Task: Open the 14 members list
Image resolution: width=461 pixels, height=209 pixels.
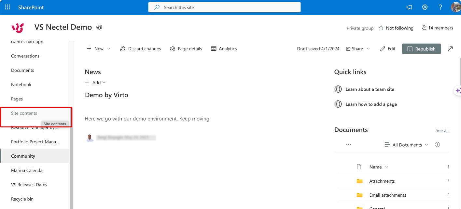Action: 438,28
